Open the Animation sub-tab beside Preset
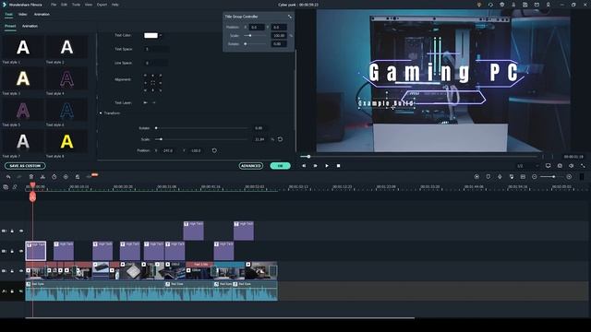The image size is (591, 332). [30, 26]
